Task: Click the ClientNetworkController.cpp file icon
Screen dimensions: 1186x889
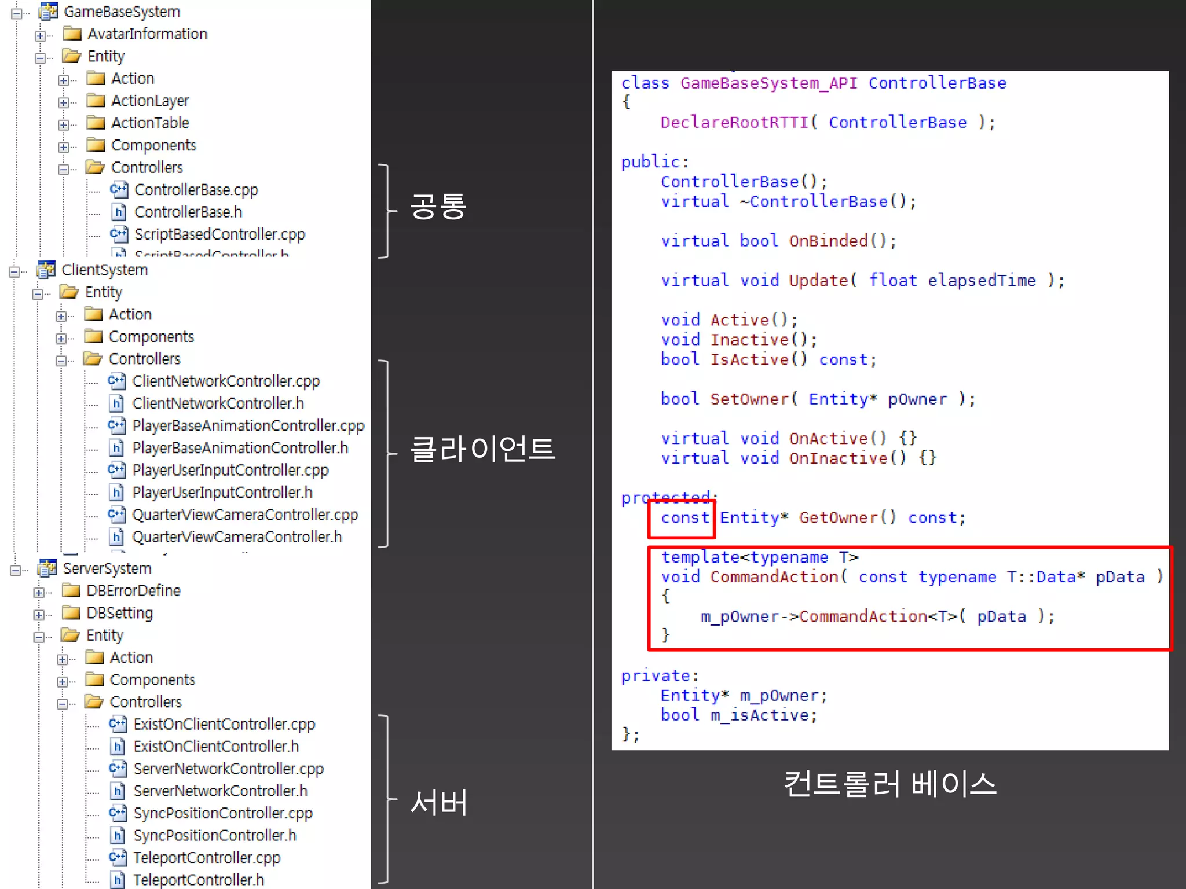Action: coord(116,381)
